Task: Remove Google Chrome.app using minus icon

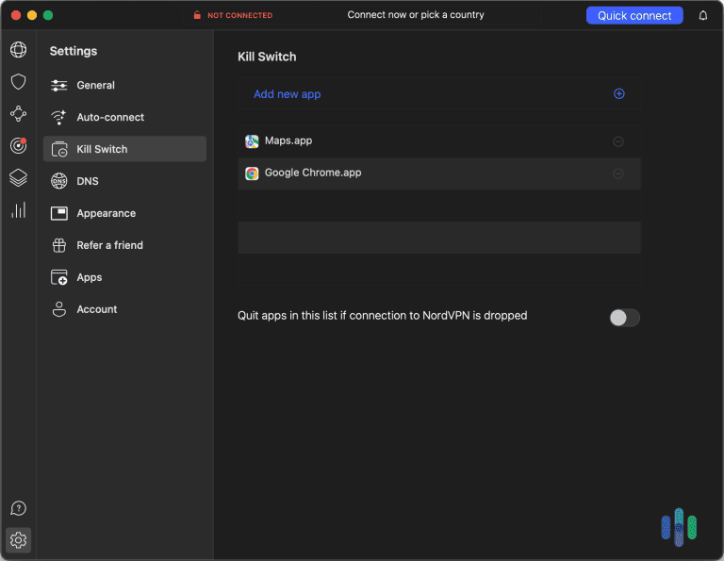Action: coord(618,173)
